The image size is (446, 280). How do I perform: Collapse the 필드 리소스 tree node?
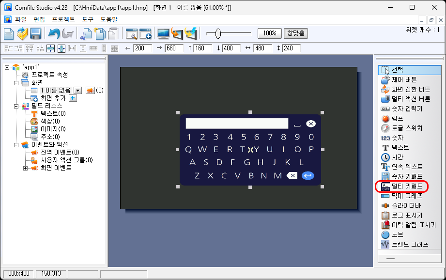pos(16,106)
